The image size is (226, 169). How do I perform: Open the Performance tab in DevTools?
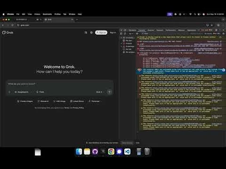pos(170,30)
